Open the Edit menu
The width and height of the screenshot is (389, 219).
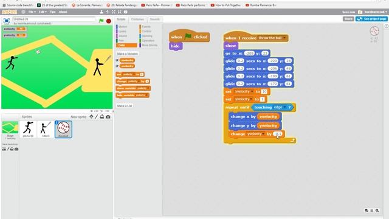pos(43,12)
